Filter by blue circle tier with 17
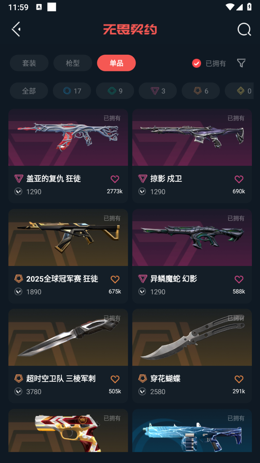This screenshot has height=463, width=260. pos(72,91)
